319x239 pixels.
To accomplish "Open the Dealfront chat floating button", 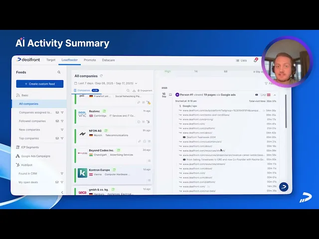I will (x=284, y=187).
